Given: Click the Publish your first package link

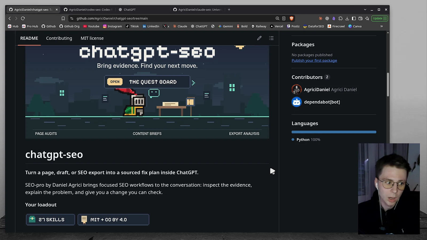Looking at the screenshot, I should point(314,61).
